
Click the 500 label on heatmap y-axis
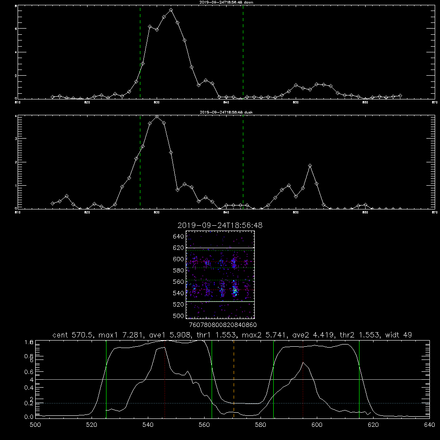pyautogui.click(x=179, y=316)
